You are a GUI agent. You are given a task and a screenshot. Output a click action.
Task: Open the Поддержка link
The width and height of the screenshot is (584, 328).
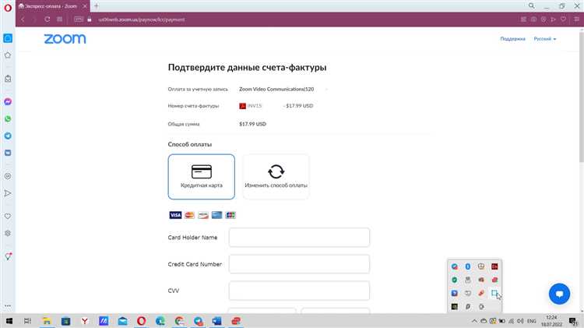(x=512, y=39)
